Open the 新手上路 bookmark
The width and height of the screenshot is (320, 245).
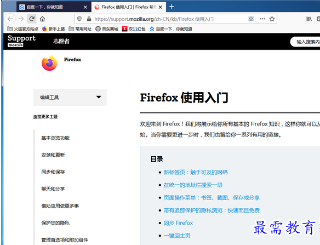coord(54,29)
